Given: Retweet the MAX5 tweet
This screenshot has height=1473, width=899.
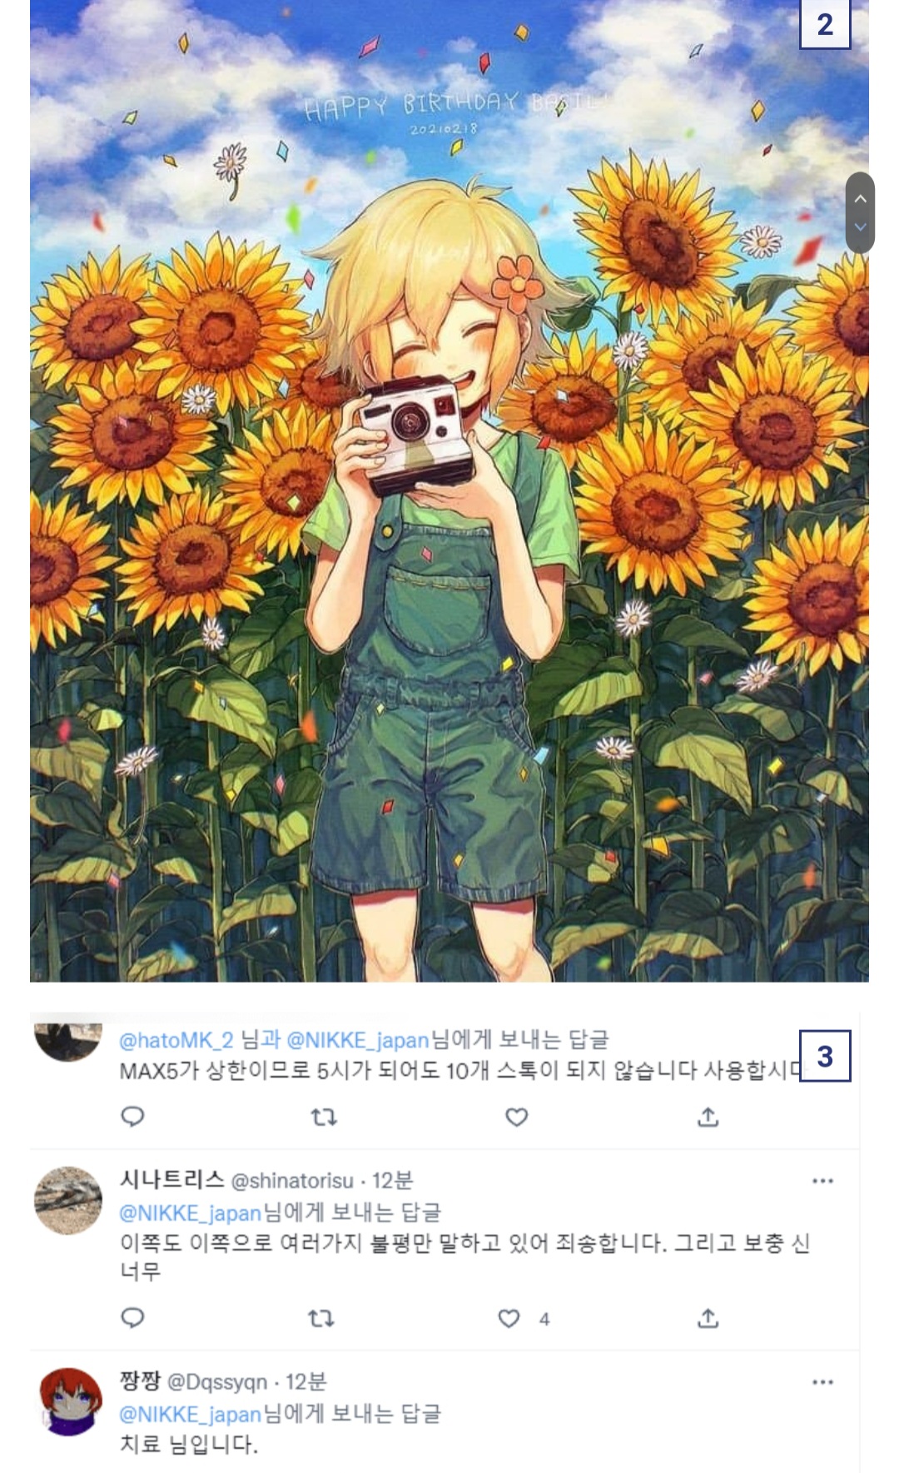Looking at the screenshot, I should coord(324,1117).
